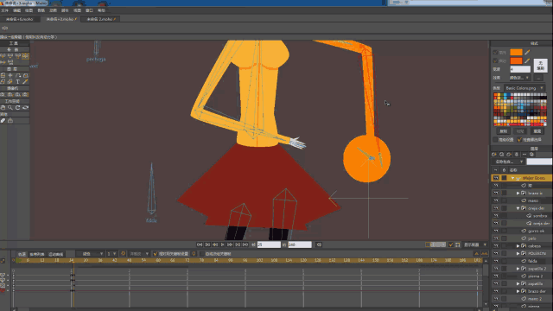
Task: Select the Pan Workspace hand tool
Action: (x=3, y=107)
